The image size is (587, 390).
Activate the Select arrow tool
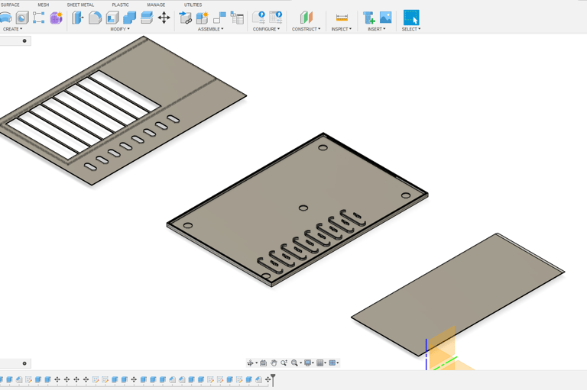point(411,17)
